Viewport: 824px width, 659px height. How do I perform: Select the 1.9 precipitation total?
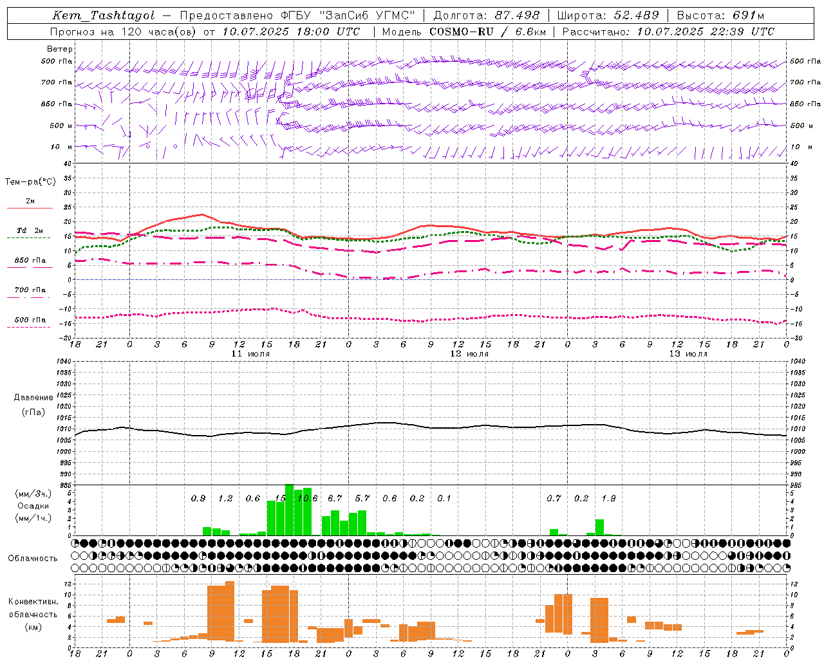pos(608,499)
